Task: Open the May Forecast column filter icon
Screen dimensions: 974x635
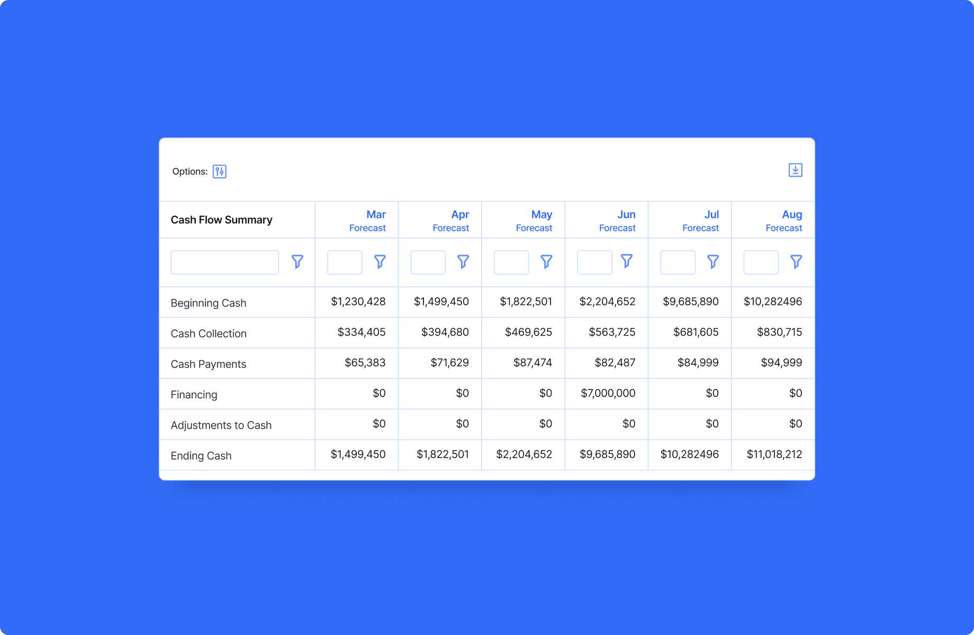Action: click(x=546, y=261)
